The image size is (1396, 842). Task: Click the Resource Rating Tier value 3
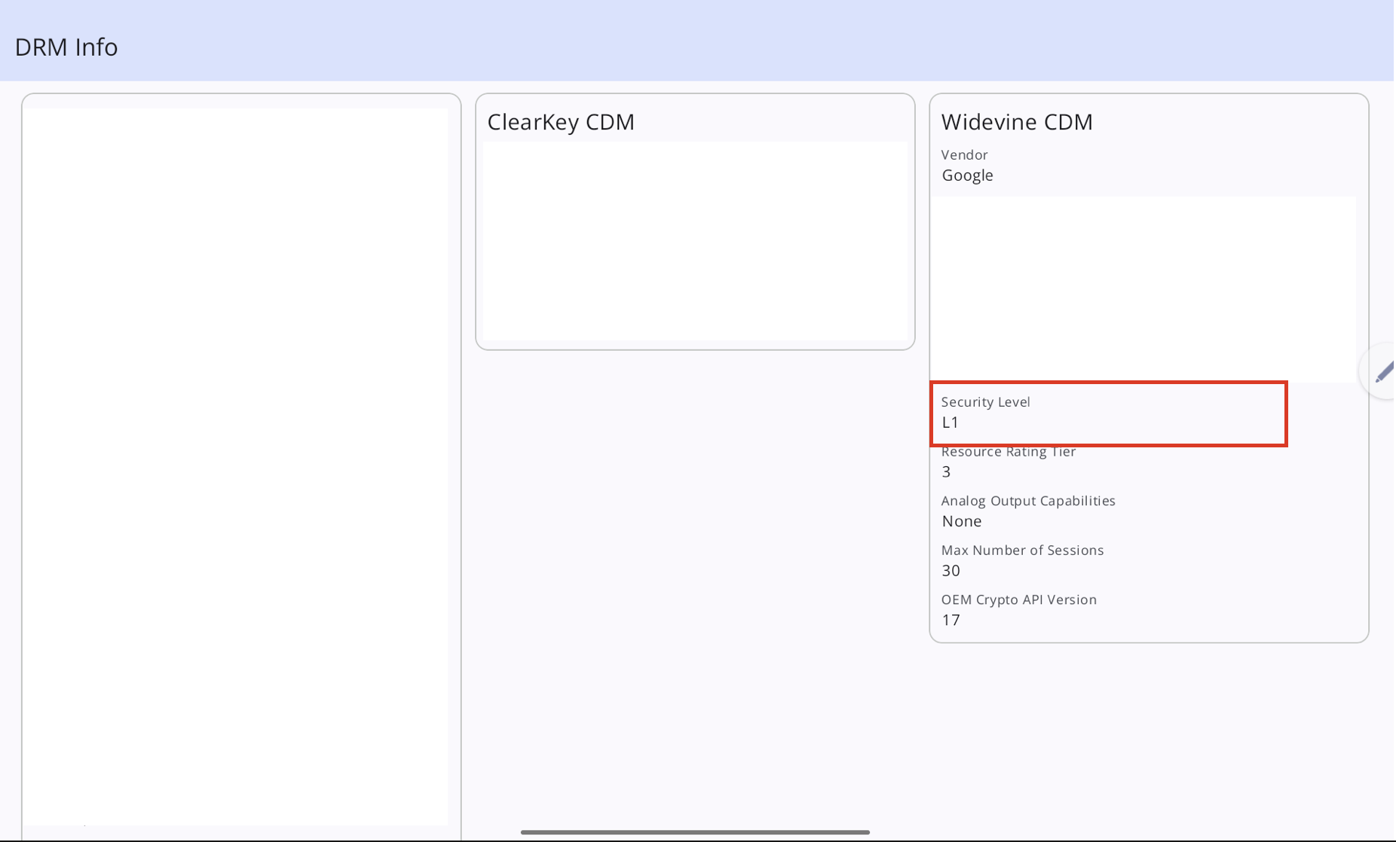click(x=947, y=471)
